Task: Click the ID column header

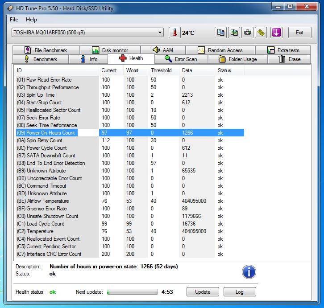Action: coord(56,70)
